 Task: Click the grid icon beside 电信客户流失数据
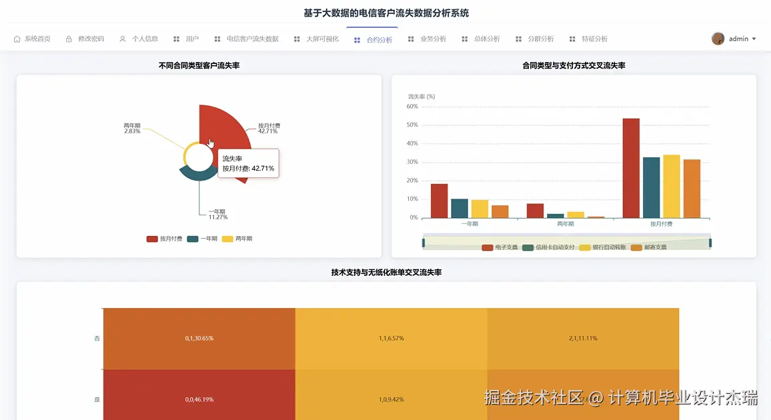click(217, 39)
